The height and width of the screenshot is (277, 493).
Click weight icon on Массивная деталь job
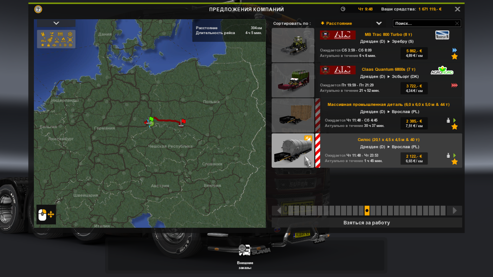point(448,120)
